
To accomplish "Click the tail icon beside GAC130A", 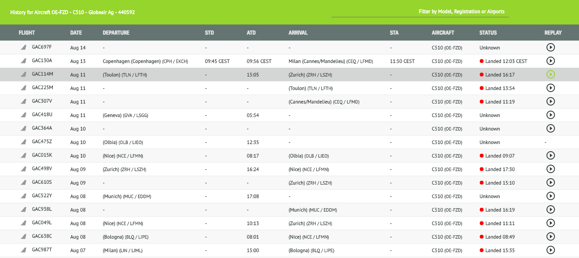I will click(x=24, y=61).
